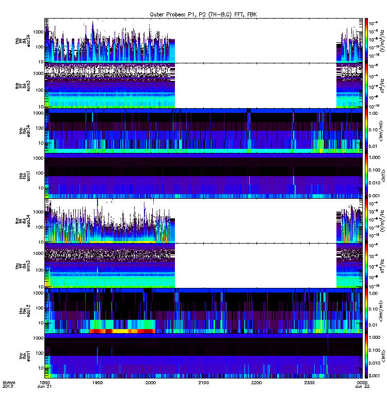
Task: Click the 0.010 value on thb scm1 color bar
Action: pyautogui.click(x=375, y=183)
